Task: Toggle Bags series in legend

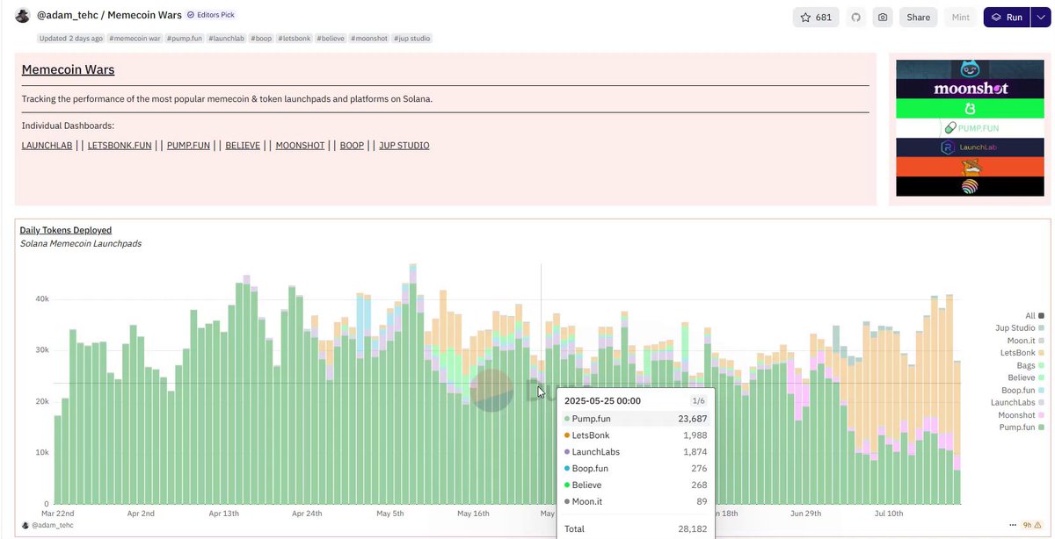Action: point(1030,365)
